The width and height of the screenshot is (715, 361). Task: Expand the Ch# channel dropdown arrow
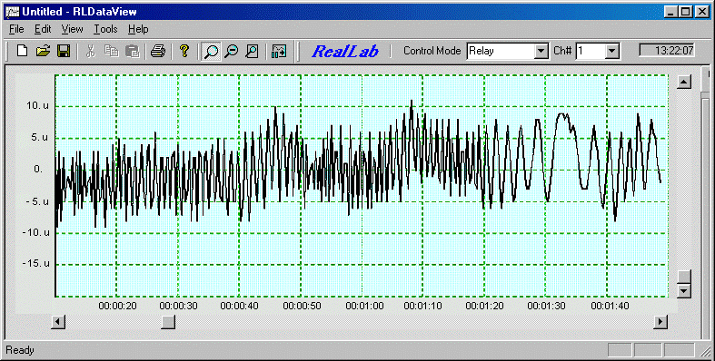(x=612, y=51)
